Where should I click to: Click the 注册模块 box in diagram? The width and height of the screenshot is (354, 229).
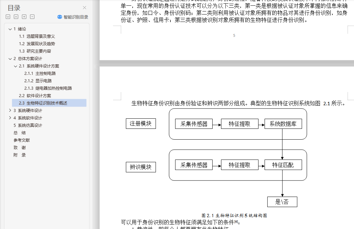tap(141, 124)
